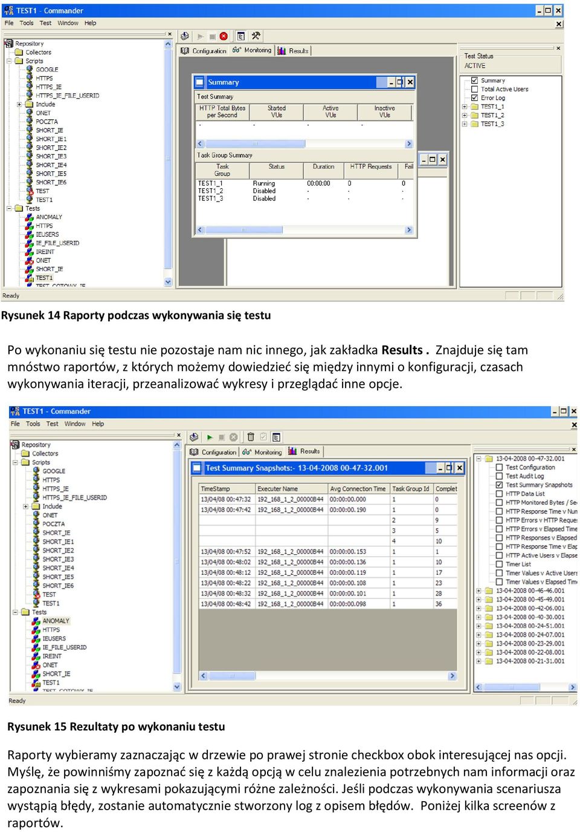
Task: Uncheck the Error Log checkbox
Action: (475, 97)
